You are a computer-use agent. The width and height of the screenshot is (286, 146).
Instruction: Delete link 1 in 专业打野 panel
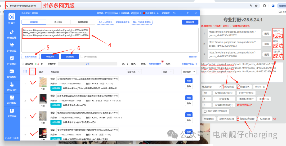pos(267,34)
